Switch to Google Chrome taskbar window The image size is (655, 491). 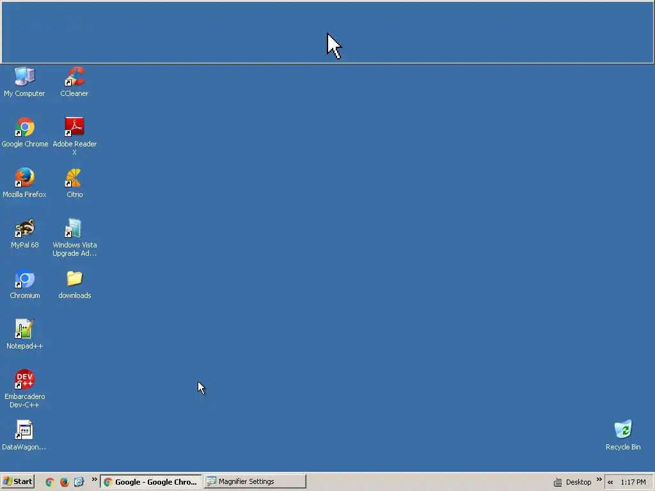tap(151, 481)
